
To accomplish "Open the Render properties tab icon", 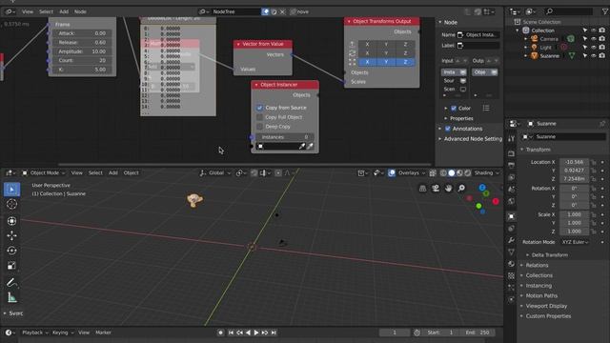I will 511,153.
